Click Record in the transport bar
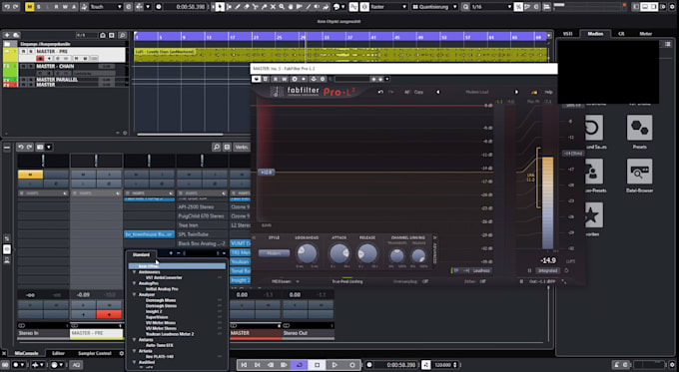This screenshot has height=372, width=679. tap(352, 365)
